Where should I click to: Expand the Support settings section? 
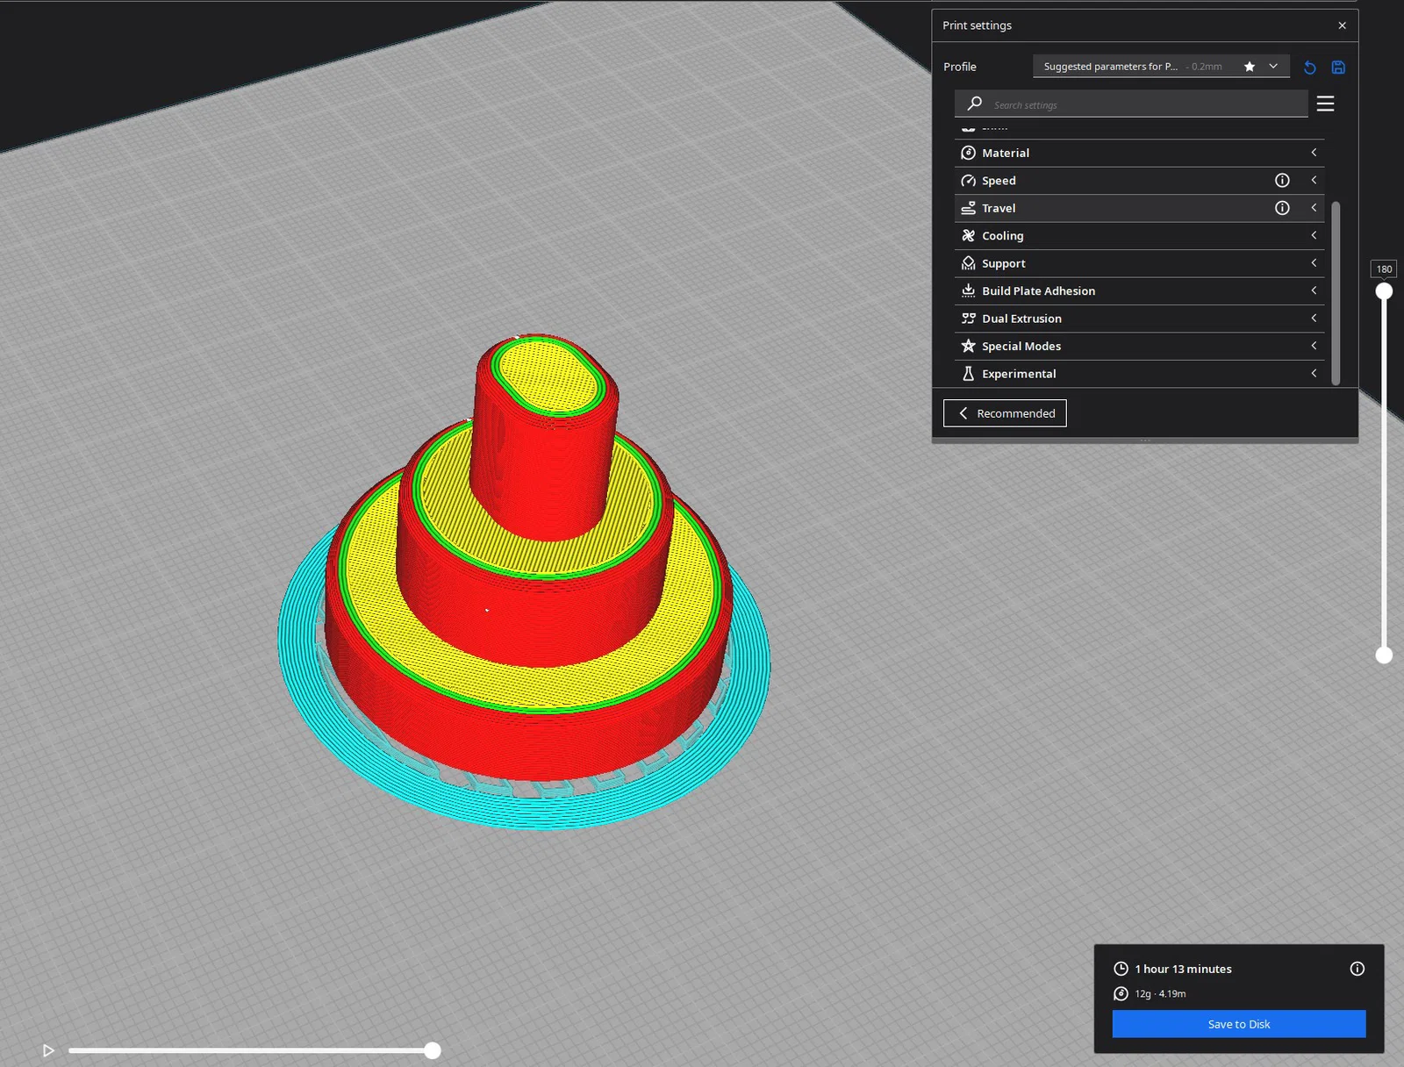pos(1139,263)
